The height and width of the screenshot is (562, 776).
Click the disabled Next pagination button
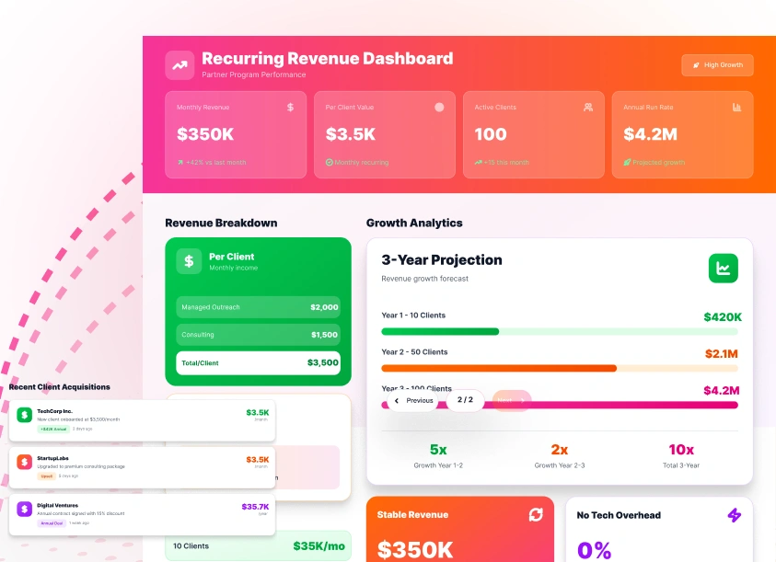[511, 400]
